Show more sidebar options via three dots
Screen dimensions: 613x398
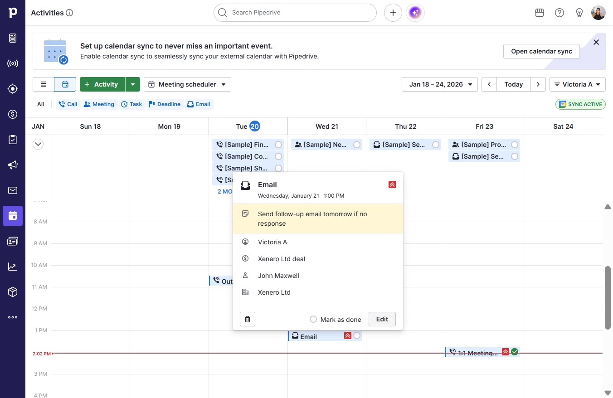point(13,317)
